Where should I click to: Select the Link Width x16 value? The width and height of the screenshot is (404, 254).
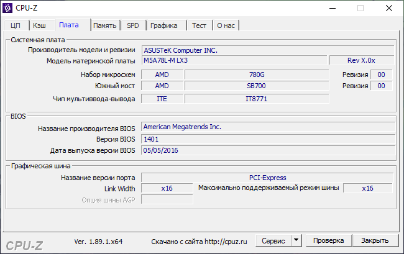tap(167, 188)
